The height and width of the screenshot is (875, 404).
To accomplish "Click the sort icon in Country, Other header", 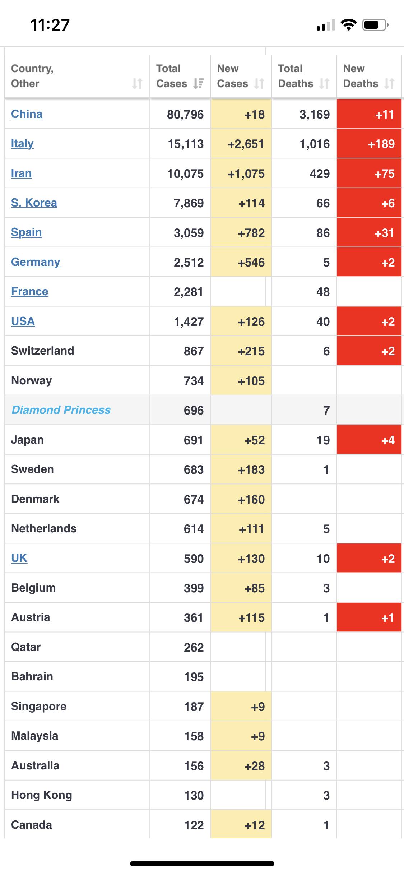I will pos(137,84).
